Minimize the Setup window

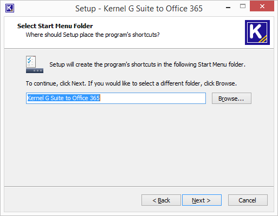[228, 8]
